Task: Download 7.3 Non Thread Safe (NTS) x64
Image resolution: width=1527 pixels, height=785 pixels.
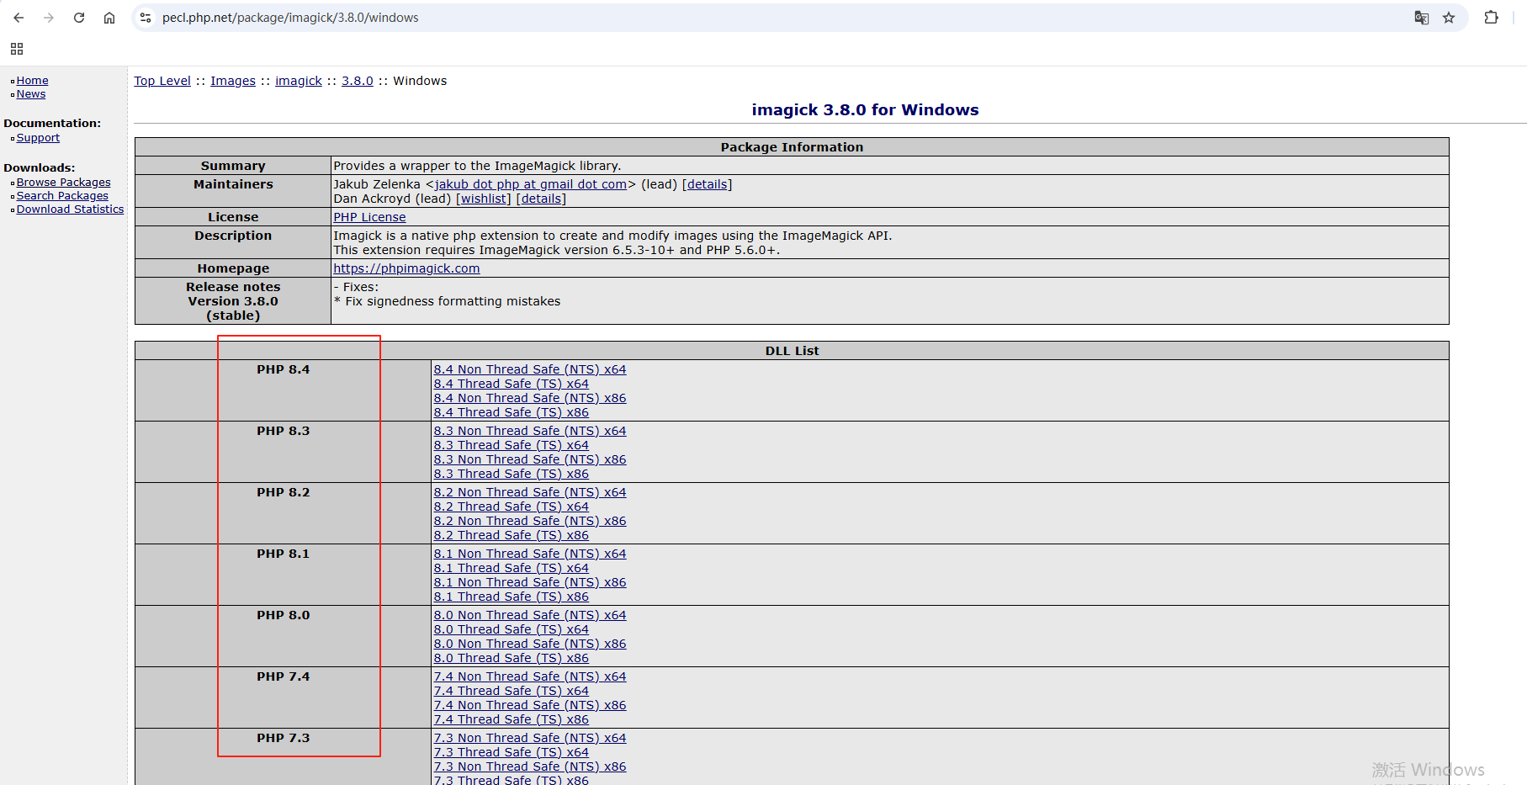Action: (x=530, y=738)
